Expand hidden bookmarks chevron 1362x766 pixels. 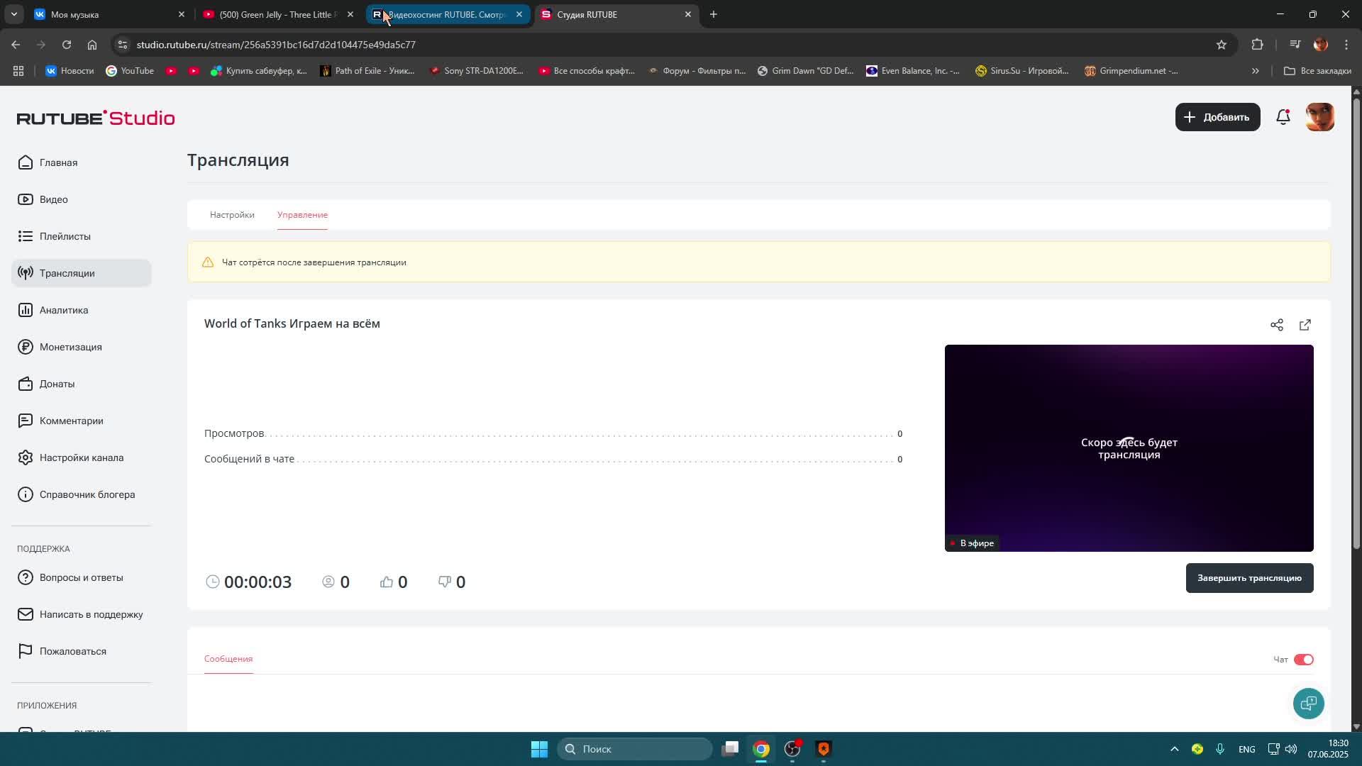[x=1255, y=71]
